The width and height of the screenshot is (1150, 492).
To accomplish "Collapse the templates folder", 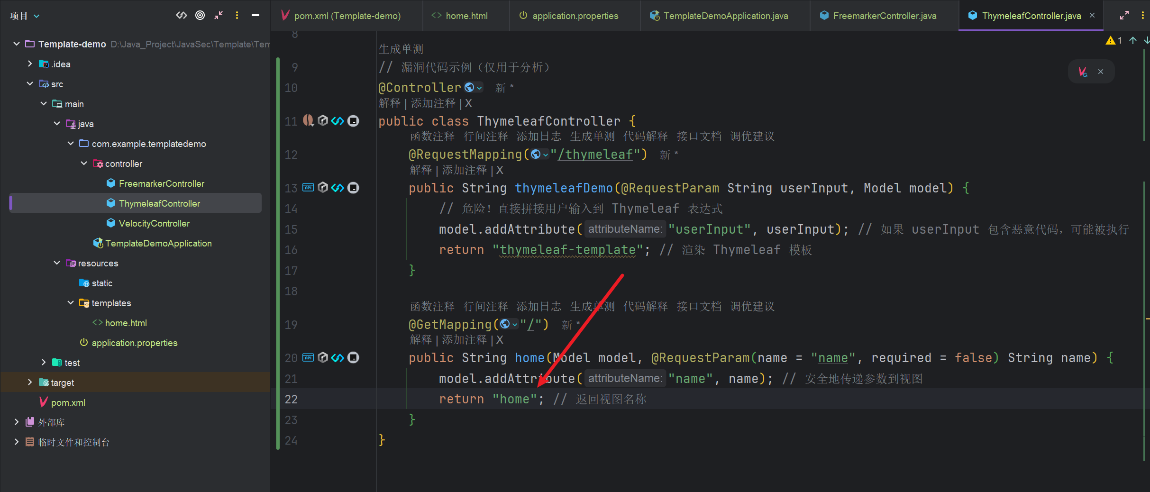I will tap(71, 303).
